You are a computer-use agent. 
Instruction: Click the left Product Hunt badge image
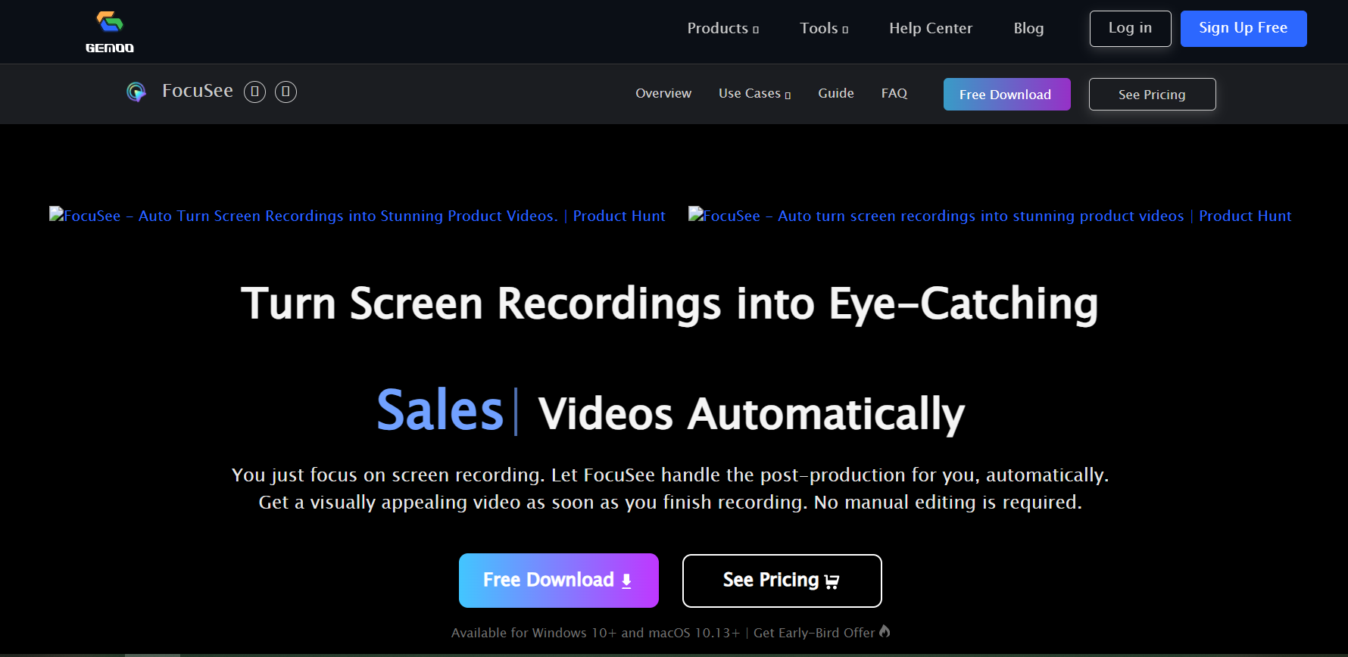tap(357, 216)
